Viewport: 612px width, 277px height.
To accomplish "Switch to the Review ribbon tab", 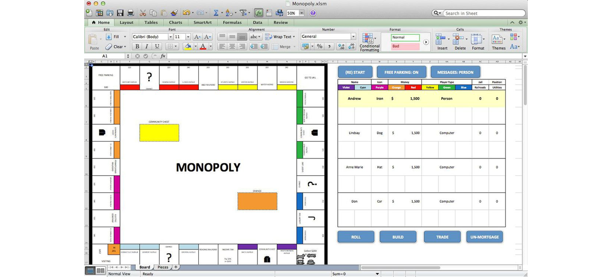I will [x=280, y=22].
